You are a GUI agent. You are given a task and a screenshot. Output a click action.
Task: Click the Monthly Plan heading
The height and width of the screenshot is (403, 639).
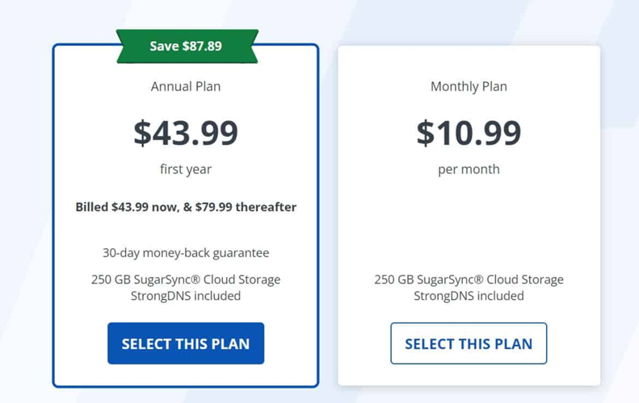(469, 86)
